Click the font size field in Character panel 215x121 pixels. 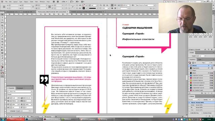[14, 98]
